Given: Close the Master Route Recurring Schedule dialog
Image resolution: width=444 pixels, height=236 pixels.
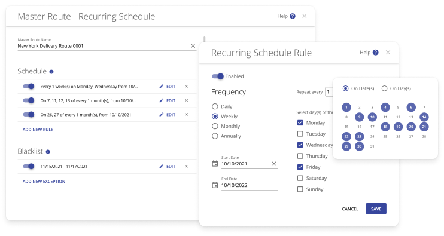Looking at the screenshot, I should (x=305, y=16).
